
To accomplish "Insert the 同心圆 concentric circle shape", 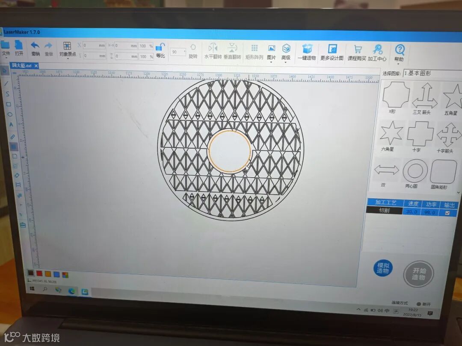I will [x=415, y=170].
